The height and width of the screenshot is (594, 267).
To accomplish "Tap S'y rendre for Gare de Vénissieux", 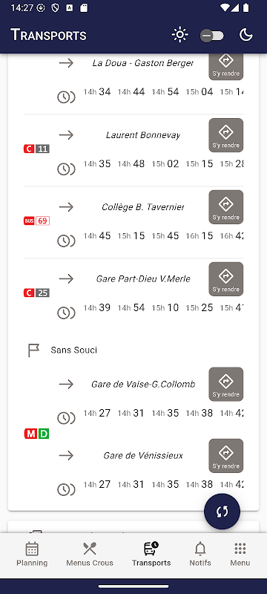I will [x=225, y=456].
